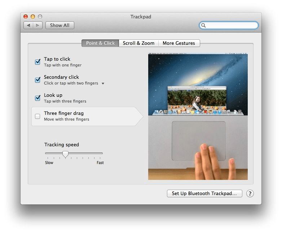Image resolution: width=282 pixels, height=233 pixels.
Task: Go forward with the right arrow button
Action: coord(38,25)
